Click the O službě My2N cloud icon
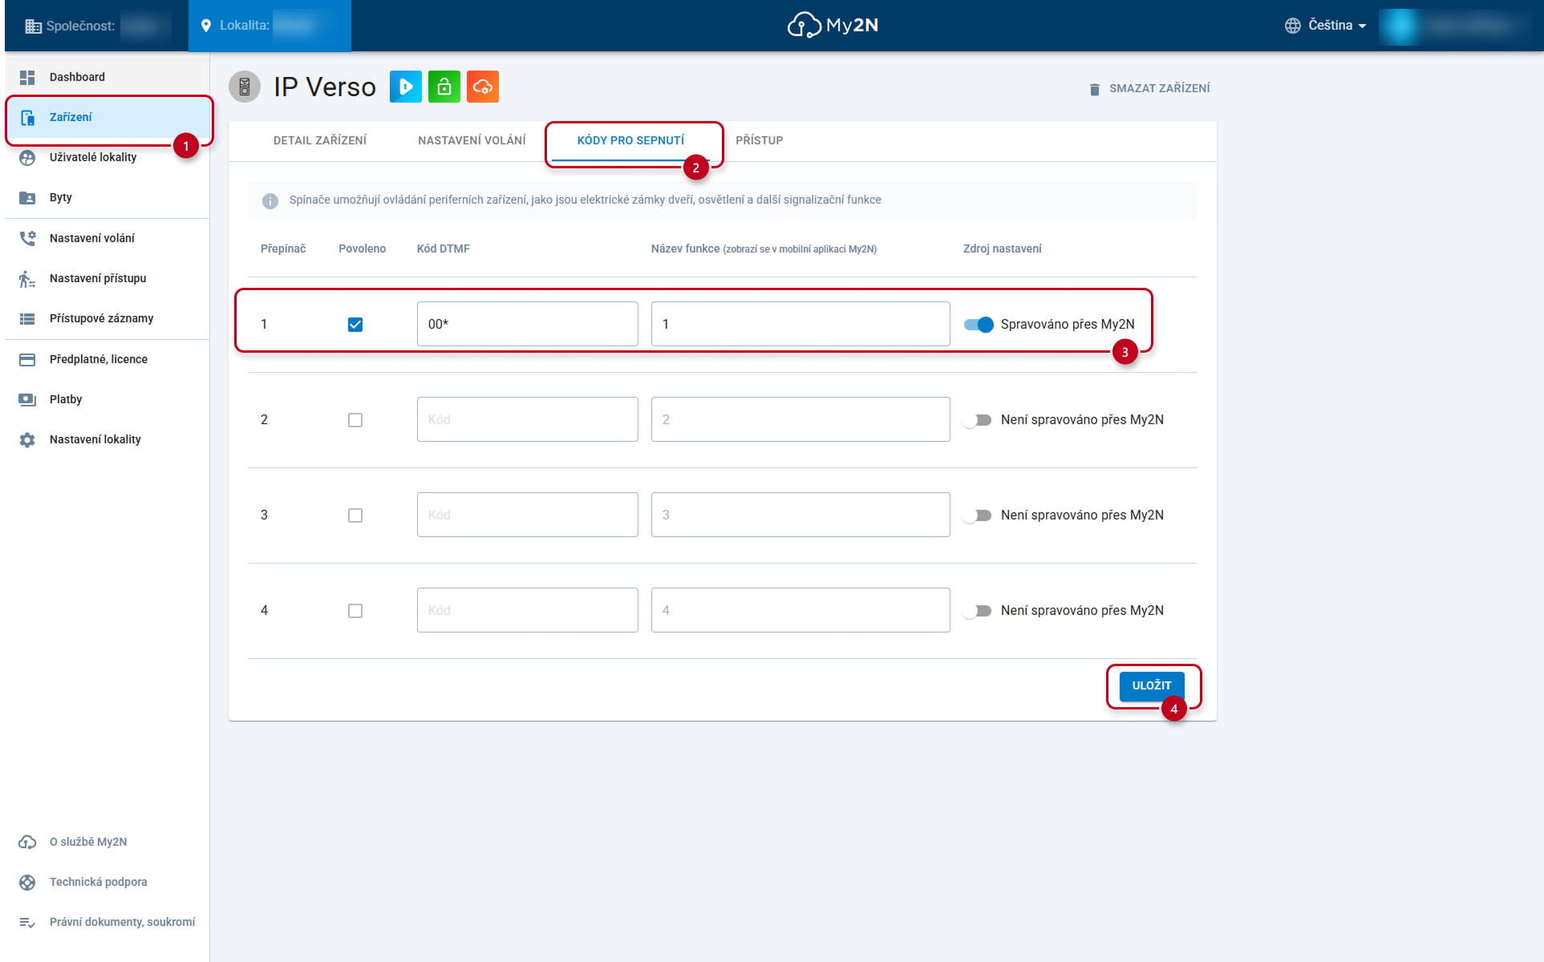Screen dimensions: 1544x962 (x=27, y=842)
